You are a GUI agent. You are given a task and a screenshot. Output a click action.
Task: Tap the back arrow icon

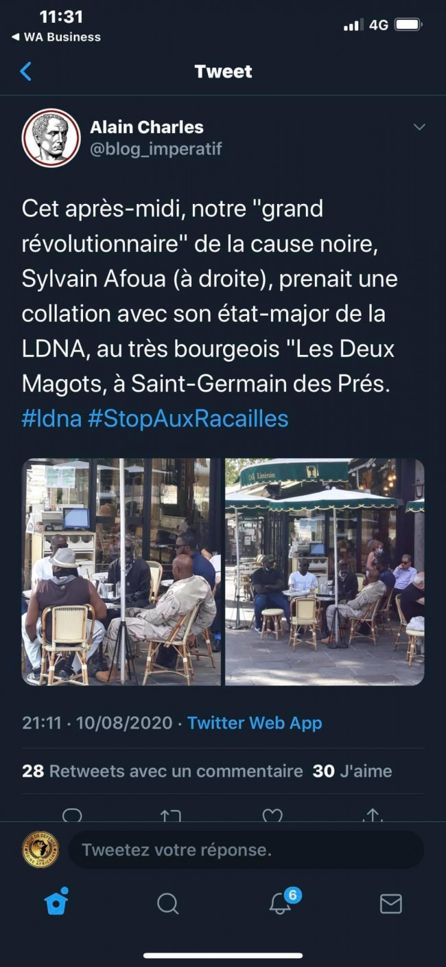point(26,71)
